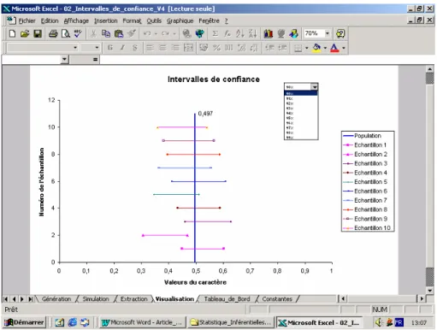Screen dimensions: 437x330
Task: Click inside the formula bar field
Action: [266, 59]
